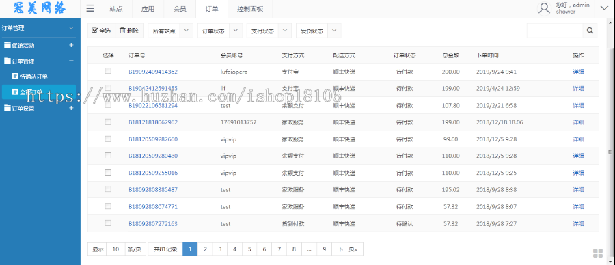615x265 pixels.
Task: Open the 所有站点 dropdown arrow
Action: point(187,31)
